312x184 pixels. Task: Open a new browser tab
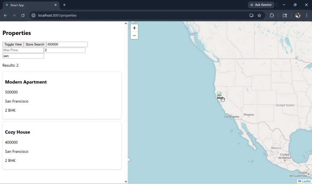[x=64, y=5]
